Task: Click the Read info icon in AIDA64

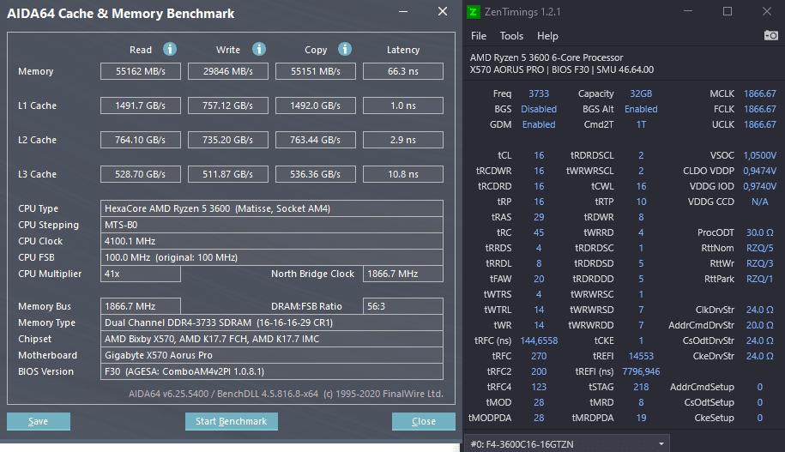Action: tap(170, 49)
